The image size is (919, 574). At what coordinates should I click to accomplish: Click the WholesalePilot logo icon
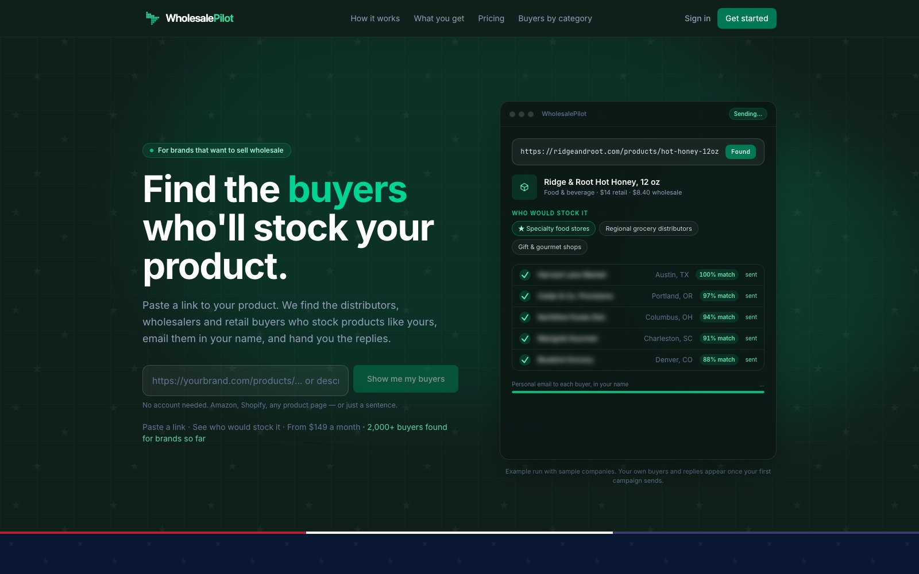[152, 18]
